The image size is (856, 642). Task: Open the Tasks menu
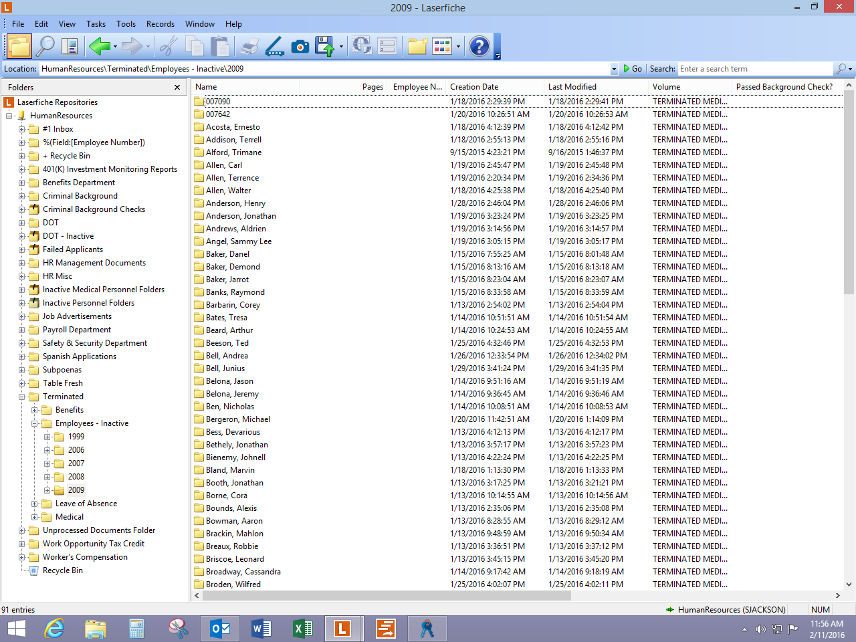pos(96,24)
